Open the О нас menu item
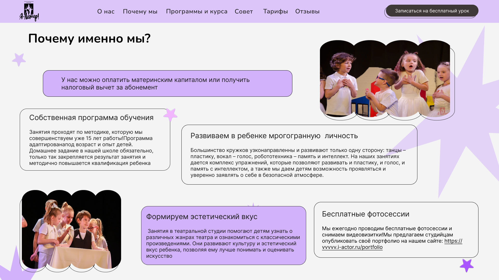 [106, 11]
